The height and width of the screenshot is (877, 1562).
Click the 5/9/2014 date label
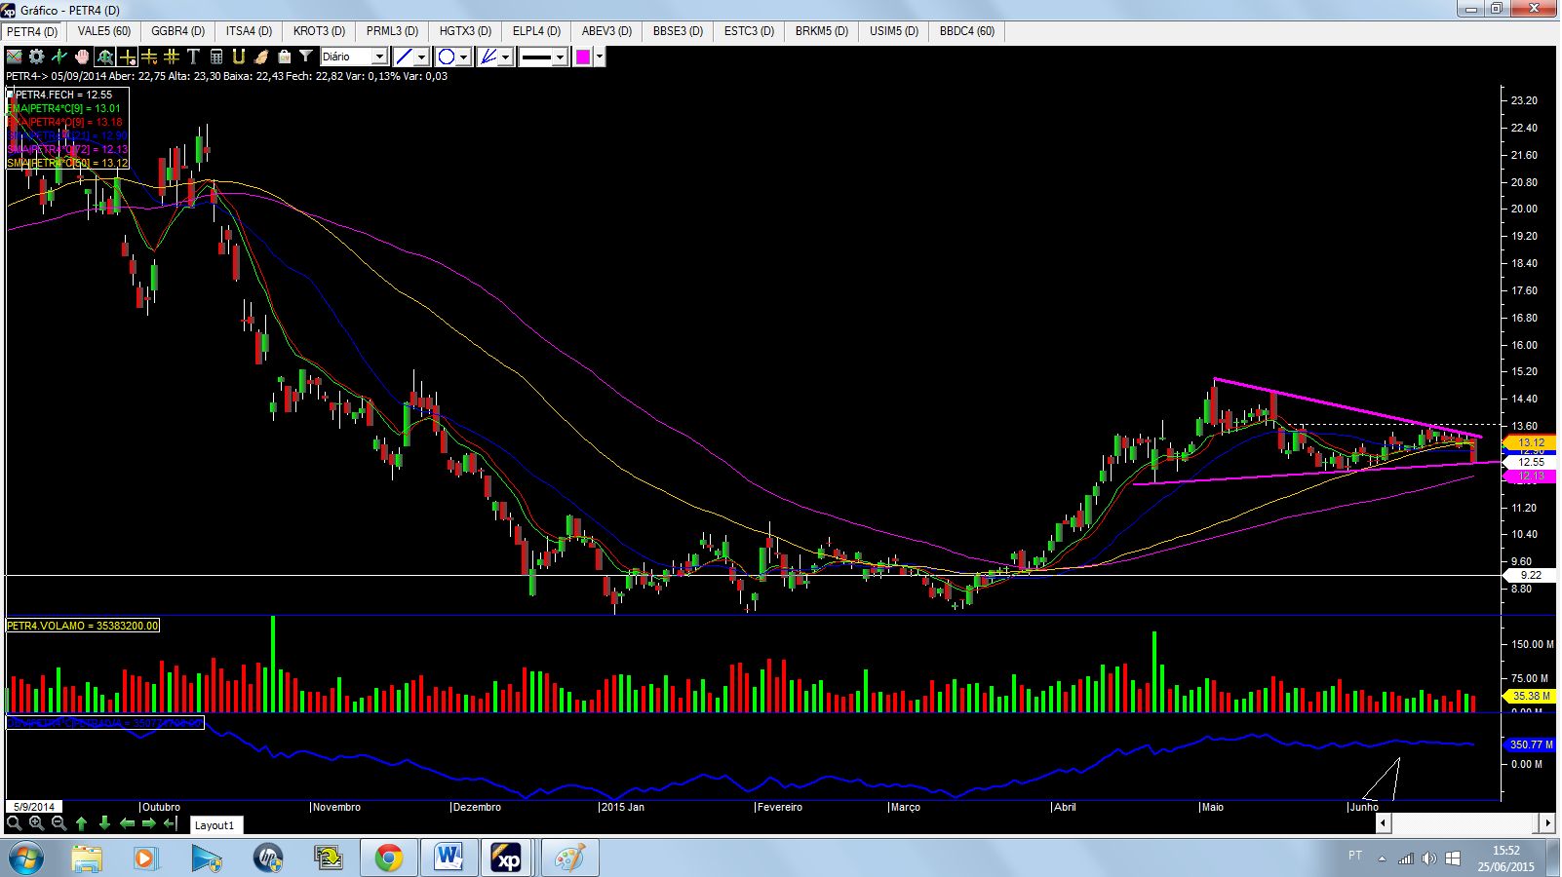[x=34, y=807]
